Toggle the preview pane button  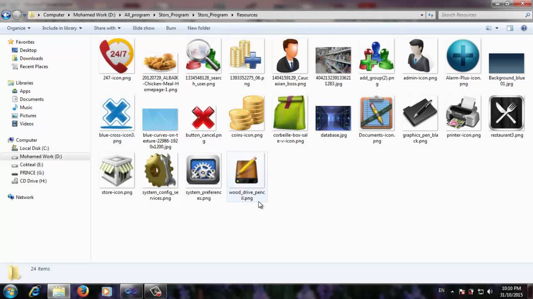[x=510, y=28]
